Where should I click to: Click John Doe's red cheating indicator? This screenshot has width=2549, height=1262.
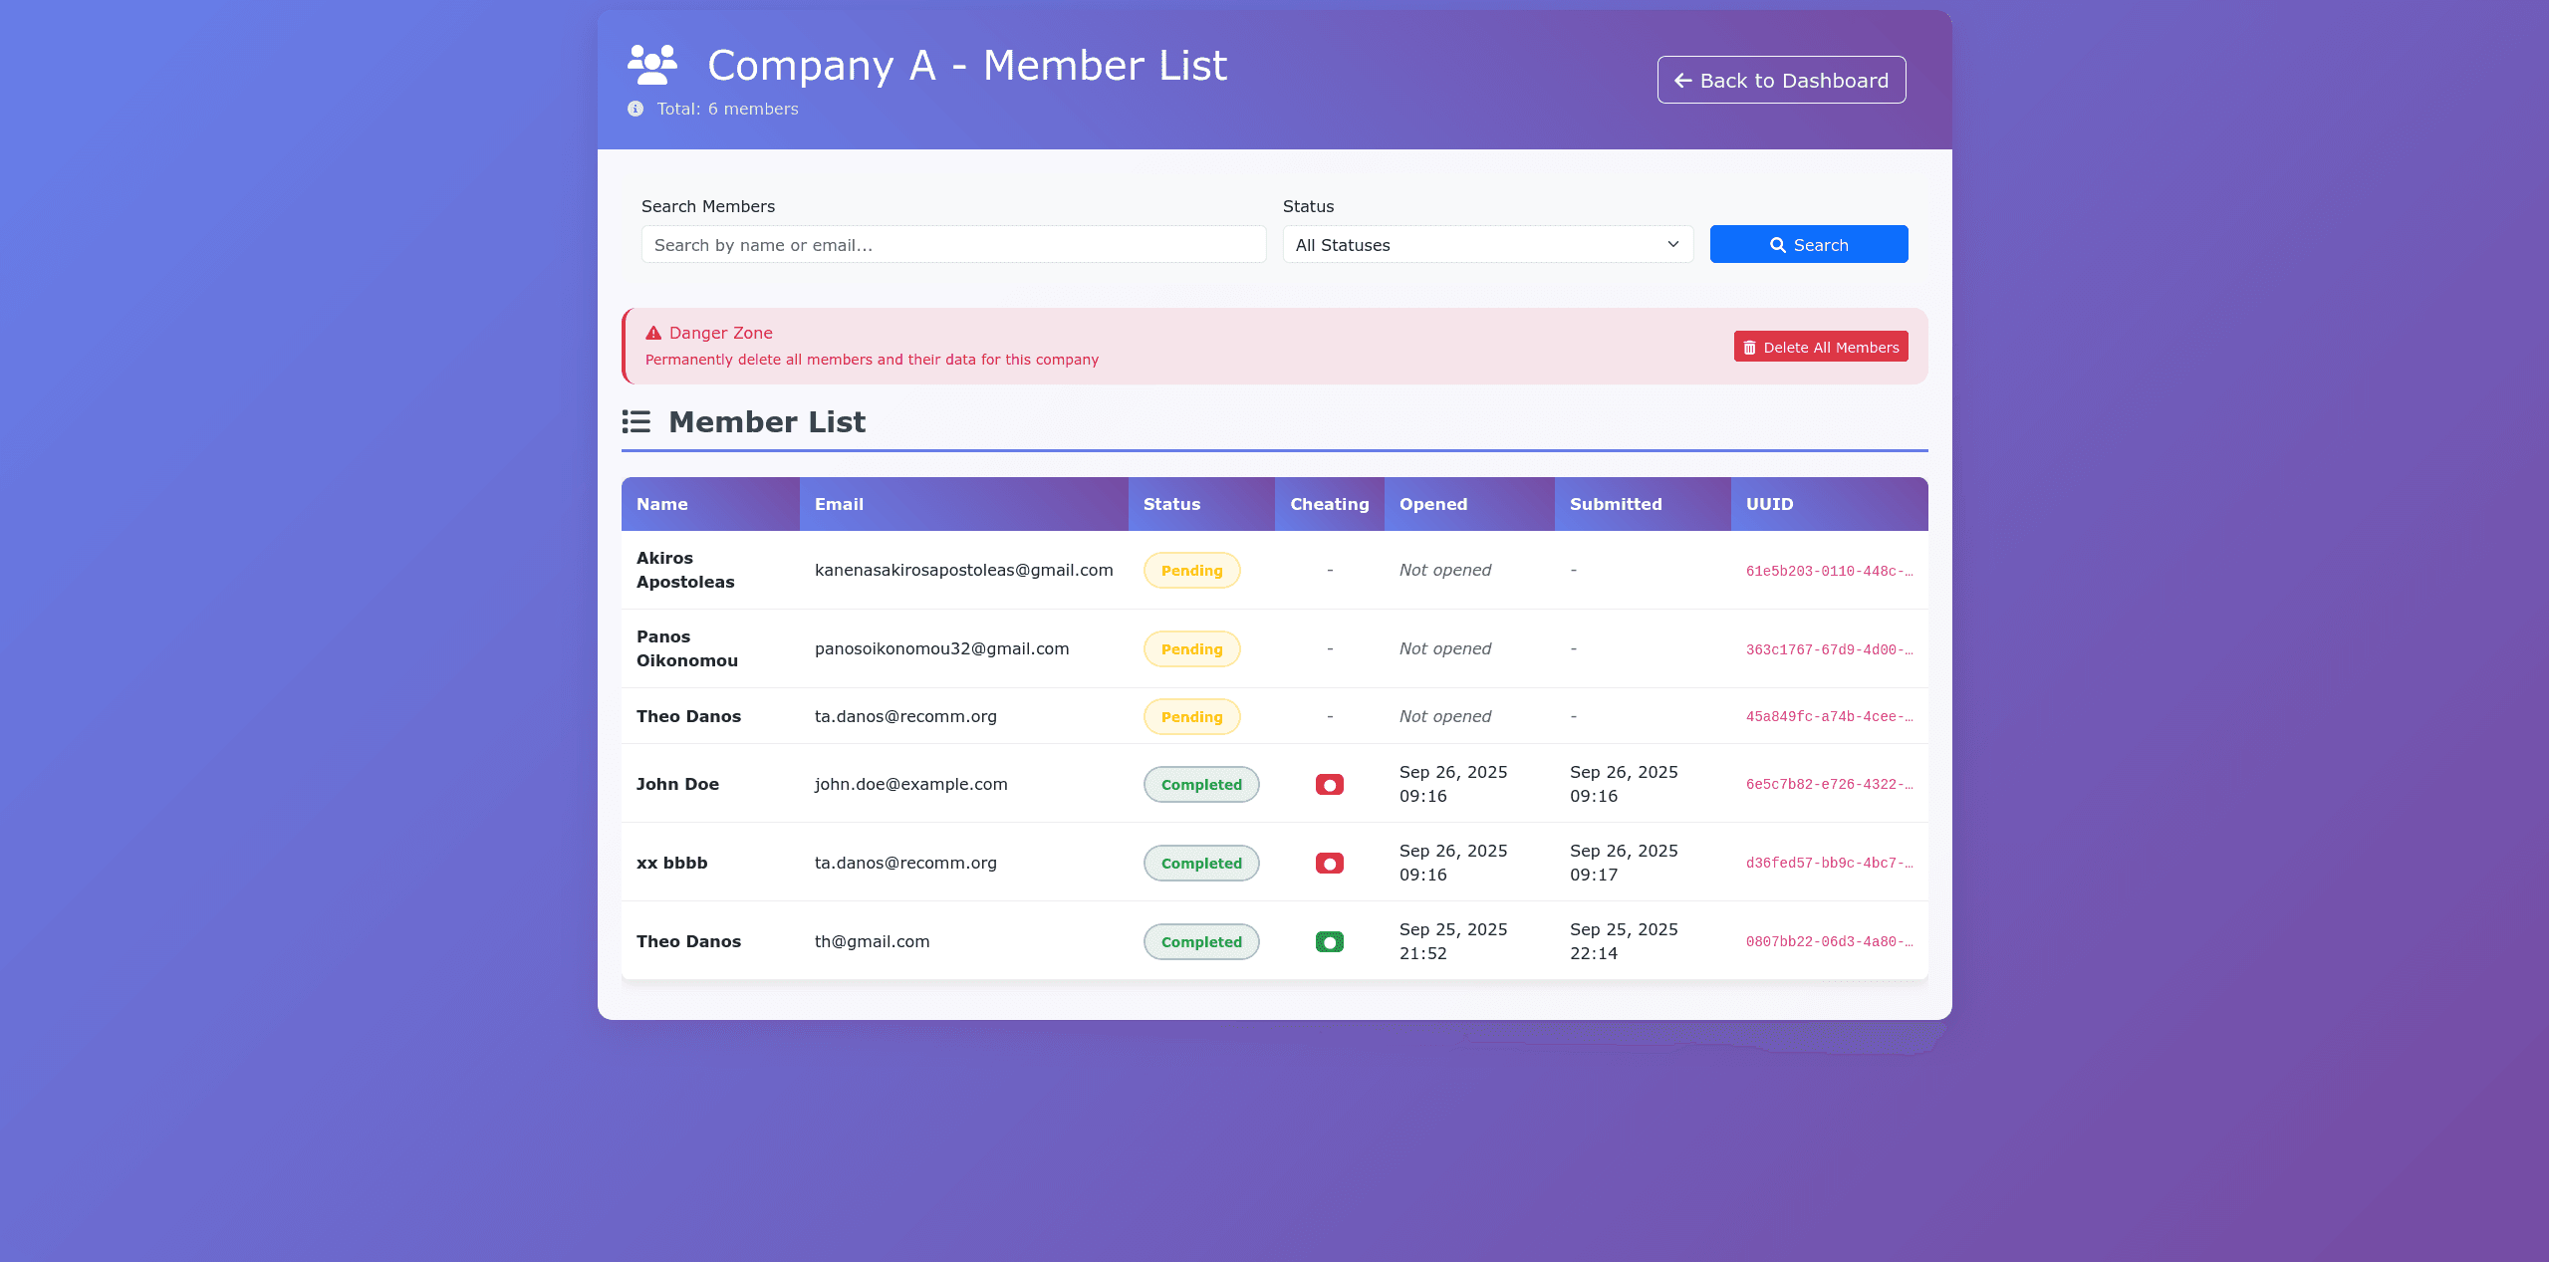click(1329, 785)
